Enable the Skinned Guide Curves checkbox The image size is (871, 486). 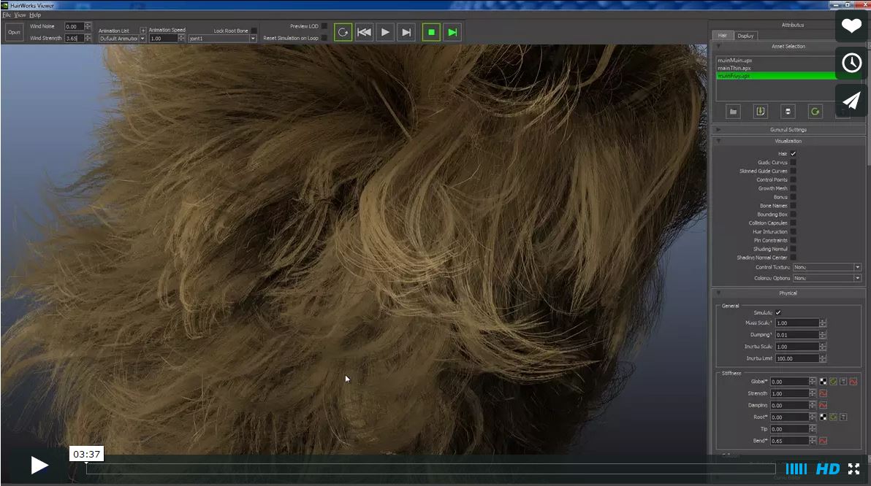click(x=794, y=171)
